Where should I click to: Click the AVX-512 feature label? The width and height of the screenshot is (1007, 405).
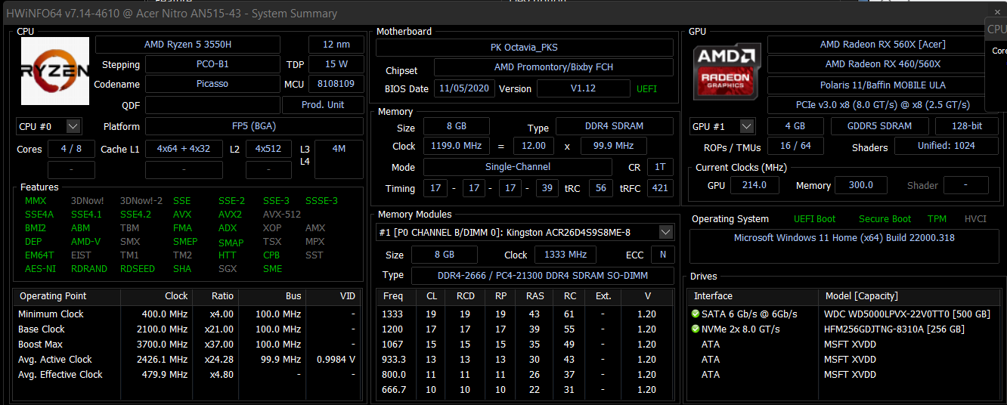281,215
